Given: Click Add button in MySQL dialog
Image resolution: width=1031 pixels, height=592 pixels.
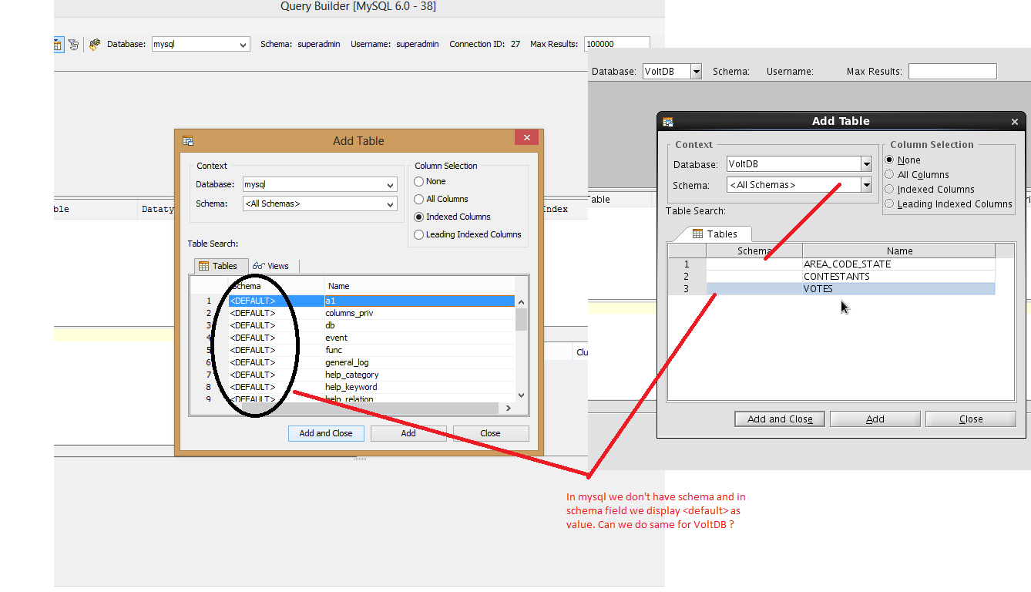Looking at the screenshot, I should tap(408, 433).
